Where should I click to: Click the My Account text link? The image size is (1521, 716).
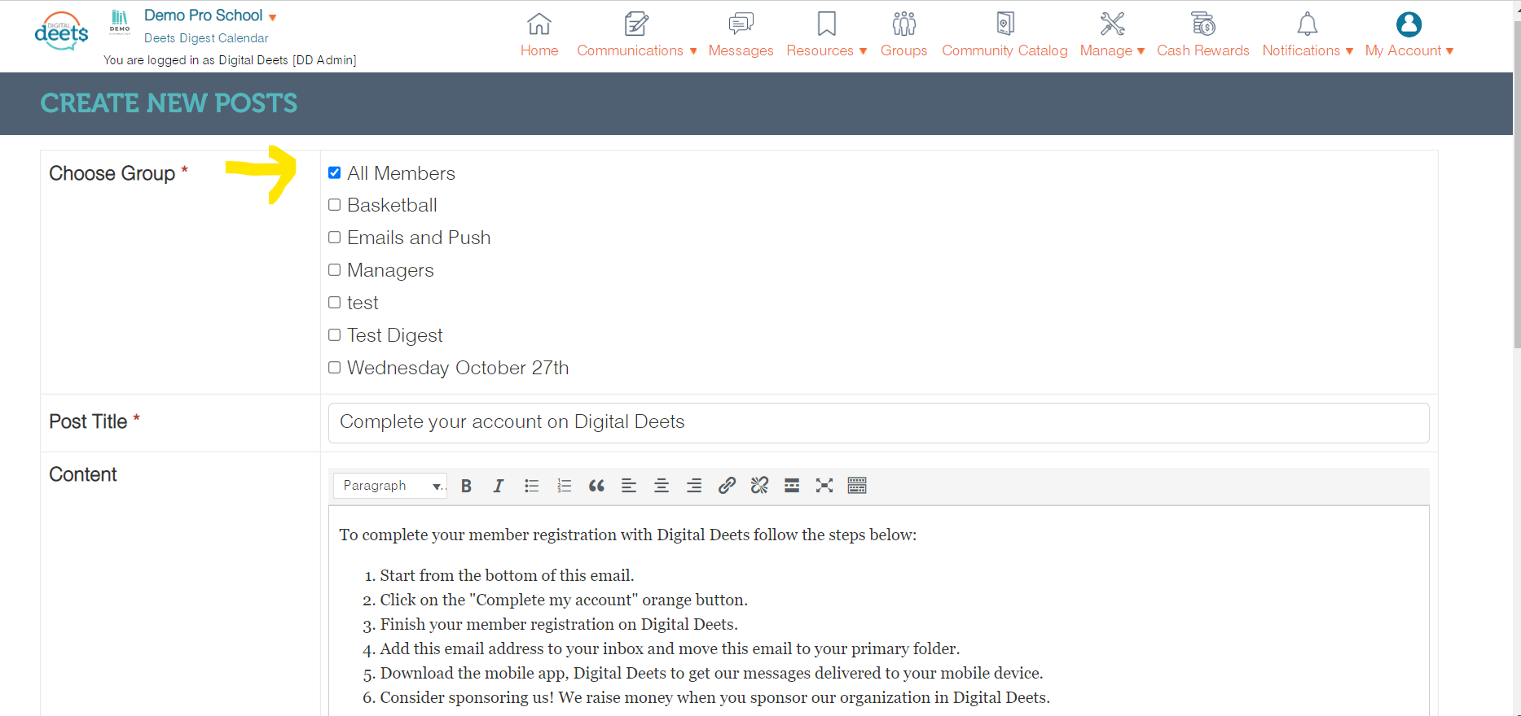click(1403, 50)
